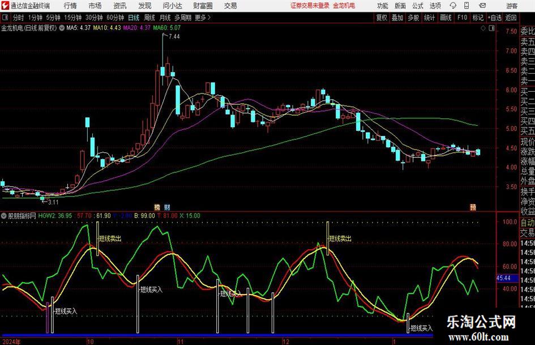Open the 发现 menu

145,6
